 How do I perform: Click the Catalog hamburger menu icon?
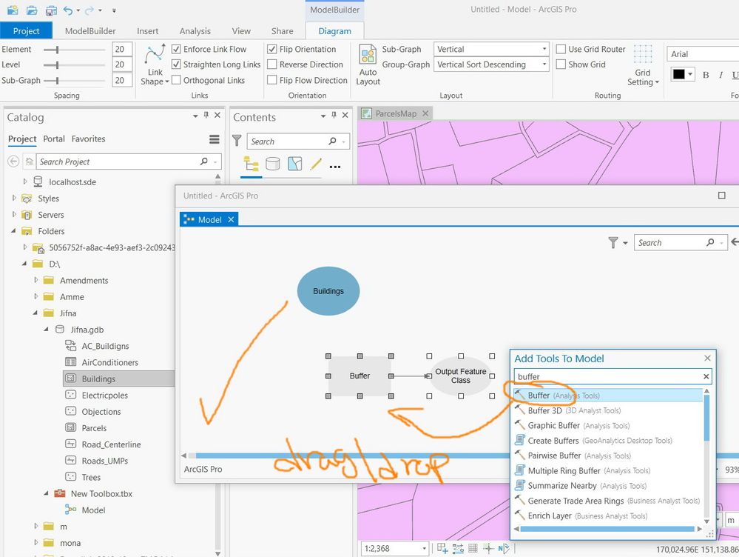(x=215, y=139)
